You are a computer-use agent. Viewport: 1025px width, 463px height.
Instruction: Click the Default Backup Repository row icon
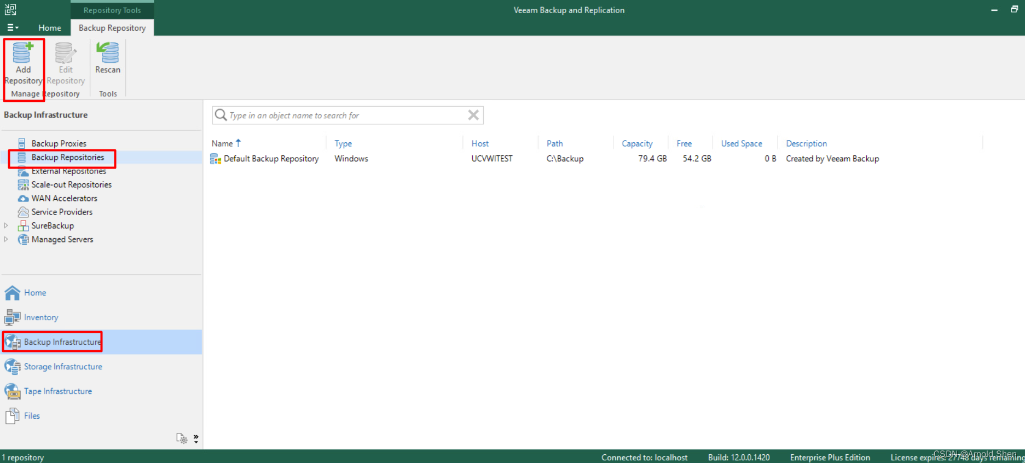coord(216,159)
